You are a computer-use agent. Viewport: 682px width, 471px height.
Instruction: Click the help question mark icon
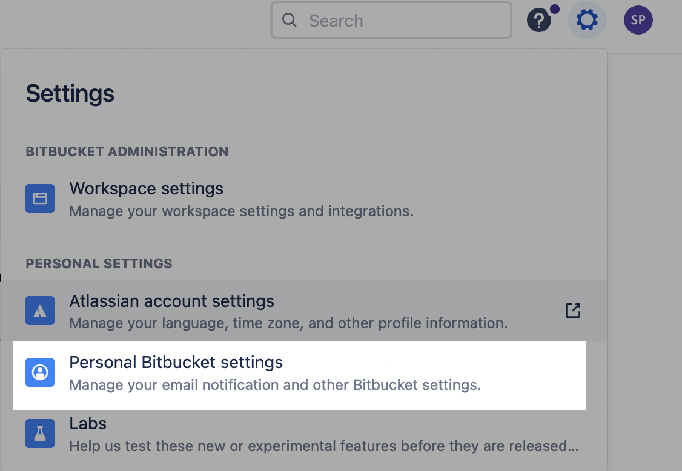click(x=538, y=21)
